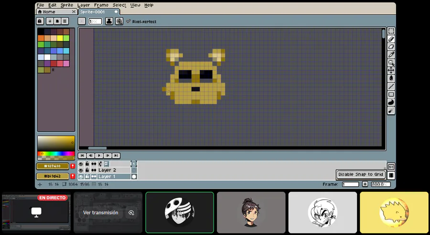Click the Frame number field
Screen dimensions: 430x235
pos(351,184)
